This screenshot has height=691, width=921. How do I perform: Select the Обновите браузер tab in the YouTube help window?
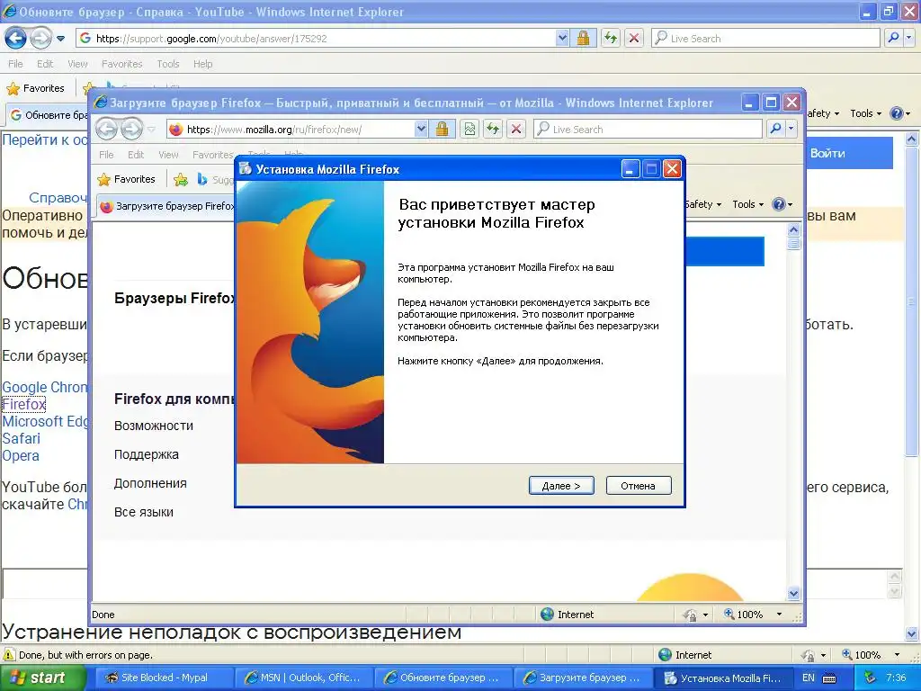click(50, 114)
